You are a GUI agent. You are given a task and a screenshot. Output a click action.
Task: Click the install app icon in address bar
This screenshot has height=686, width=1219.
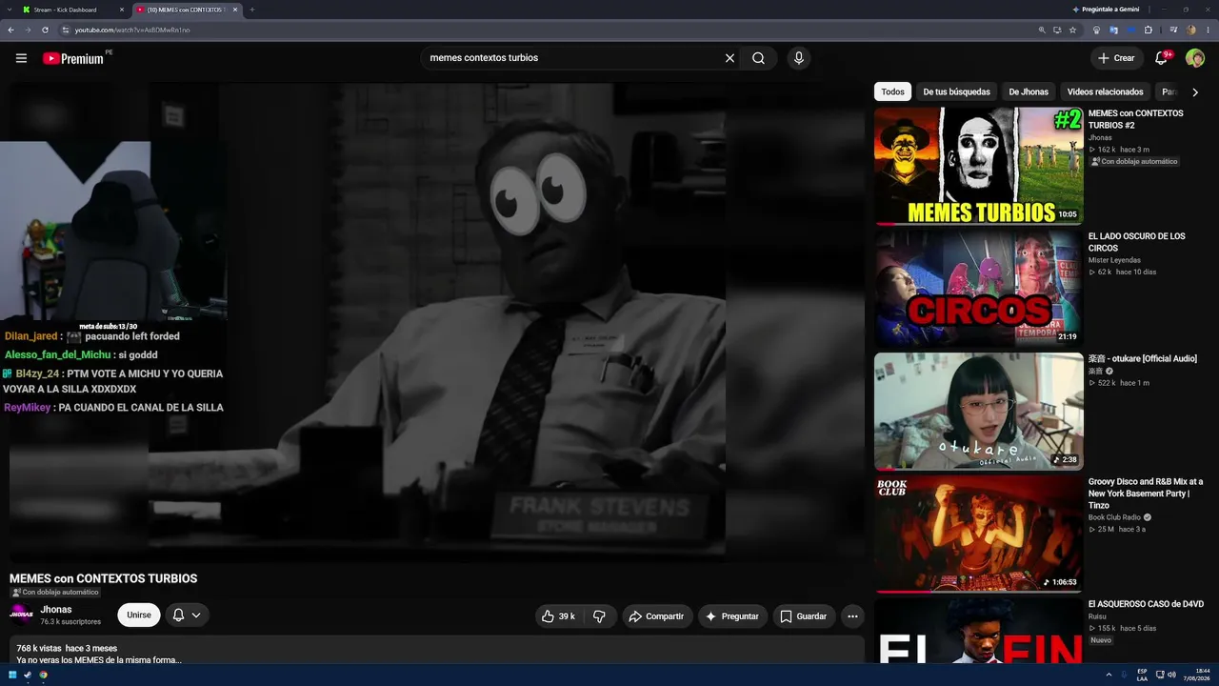(1057, 30)
